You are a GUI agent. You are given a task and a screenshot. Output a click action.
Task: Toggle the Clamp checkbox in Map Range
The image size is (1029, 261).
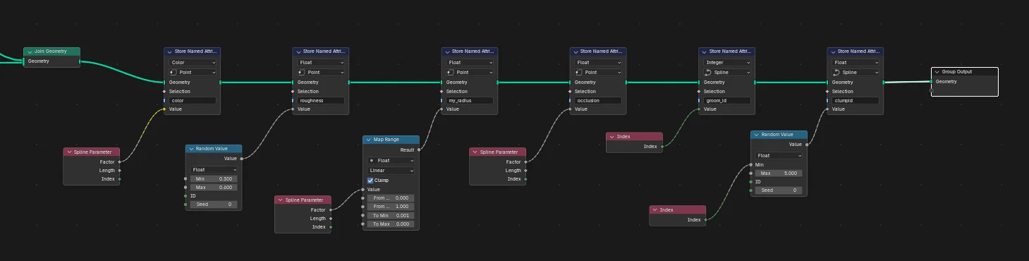[x=371, y=181]
